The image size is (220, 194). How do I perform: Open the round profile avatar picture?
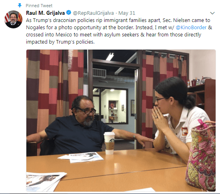pos(14,19)
